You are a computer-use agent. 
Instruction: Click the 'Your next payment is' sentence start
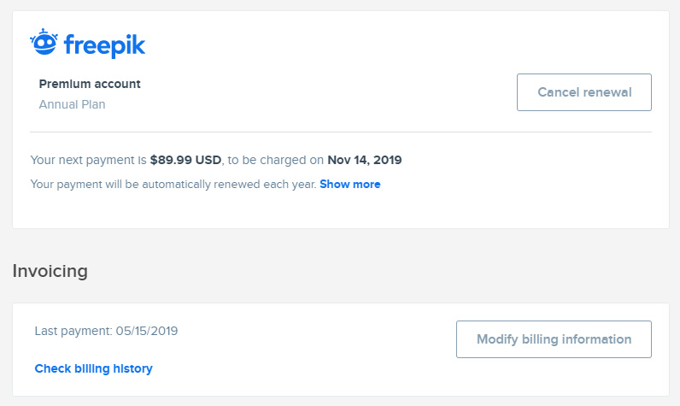tap(89, 160)
